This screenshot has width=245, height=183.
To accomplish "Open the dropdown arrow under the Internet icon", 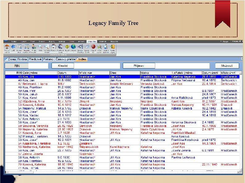I will (73, 52).
